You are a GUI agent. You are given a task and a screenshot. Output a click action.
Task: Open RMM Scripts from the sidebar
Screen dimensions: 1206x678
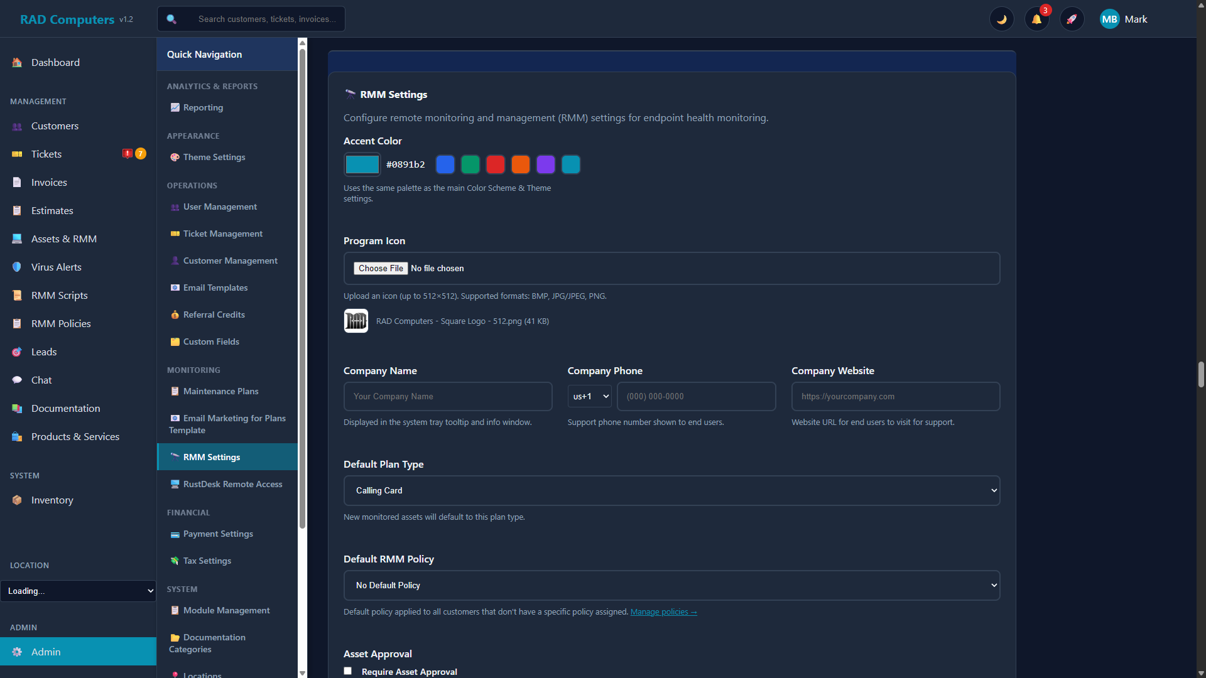point(58,295)
